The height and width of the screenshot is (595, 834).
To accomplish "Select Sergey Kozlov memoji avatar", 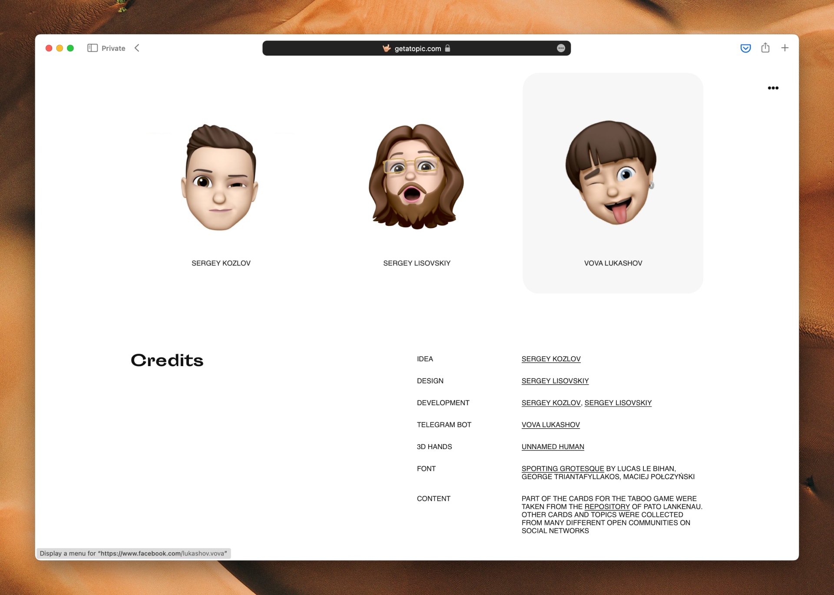I will pos(220,177).
